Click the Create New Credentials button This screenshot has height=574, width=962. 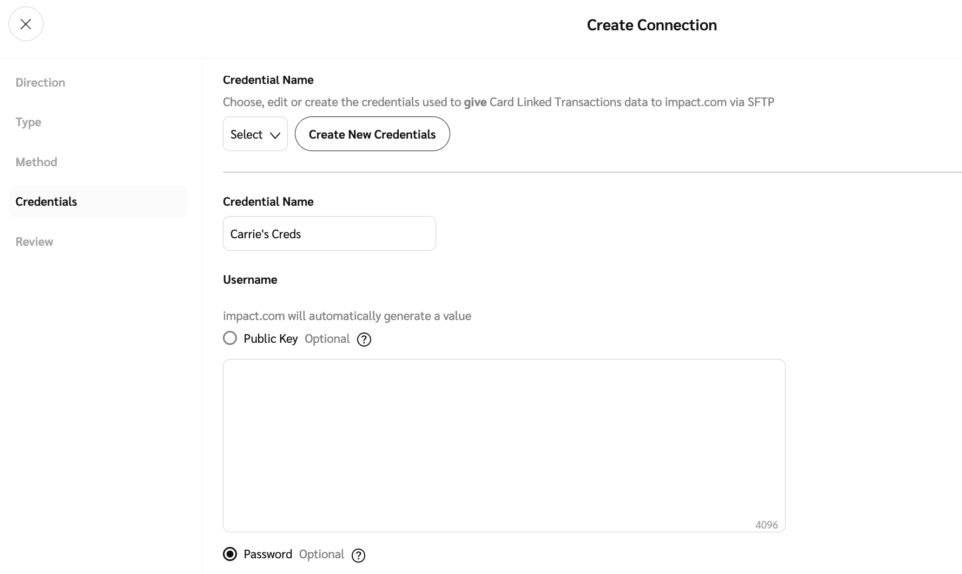[x=372, y=134]
